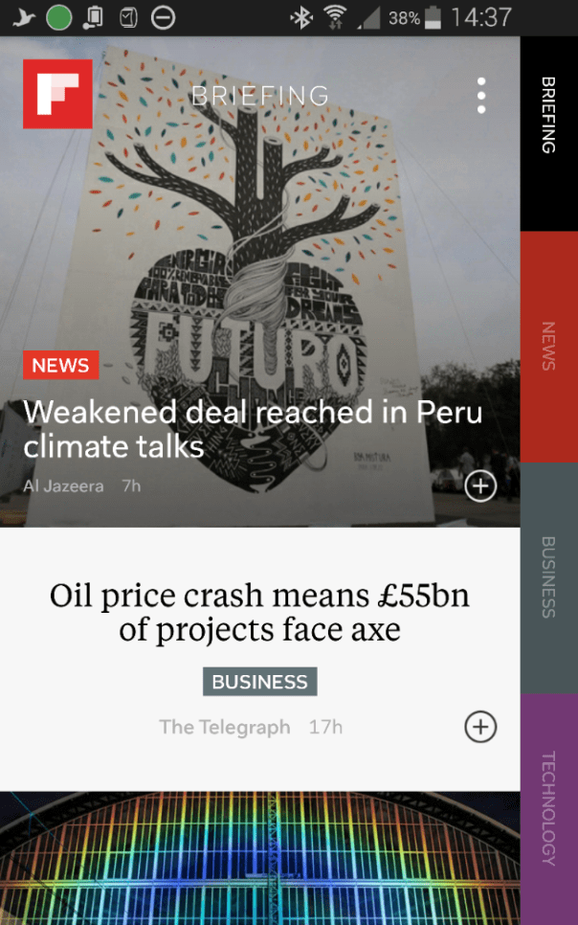578x925 pixels.
Task: Tap the Bluetooth status bar icon
Action: pyautogui.click(x=301, y=17)
